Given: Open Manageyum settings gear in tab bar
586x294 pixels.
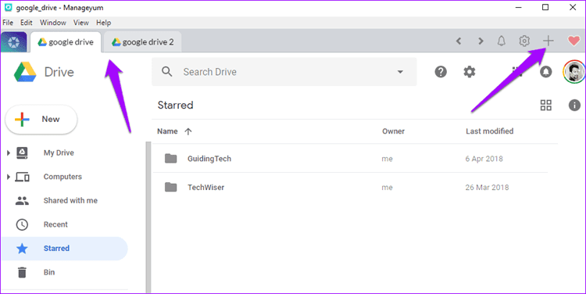Looking at the screenshot, I should (524, 41).
